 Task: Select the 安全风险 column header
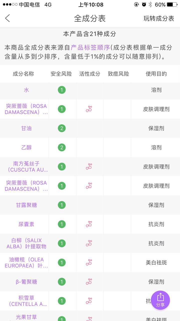pos(61,74)
